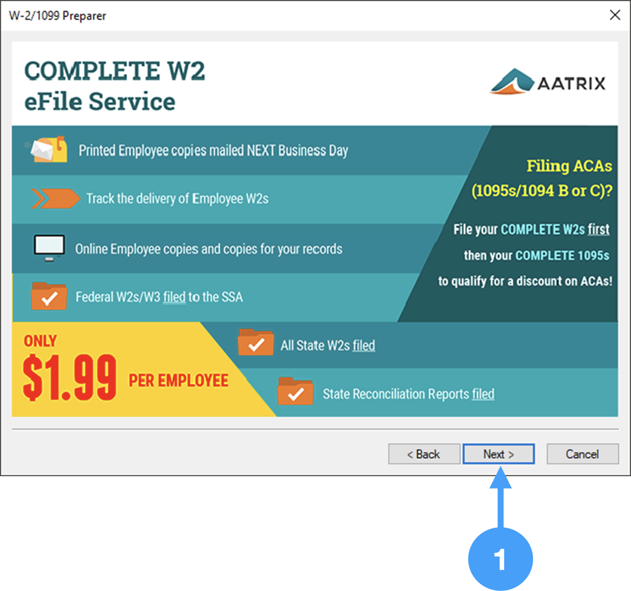Click the W-2/1099 Preparer title bar
631x591 pixels.
pos(57,15)
